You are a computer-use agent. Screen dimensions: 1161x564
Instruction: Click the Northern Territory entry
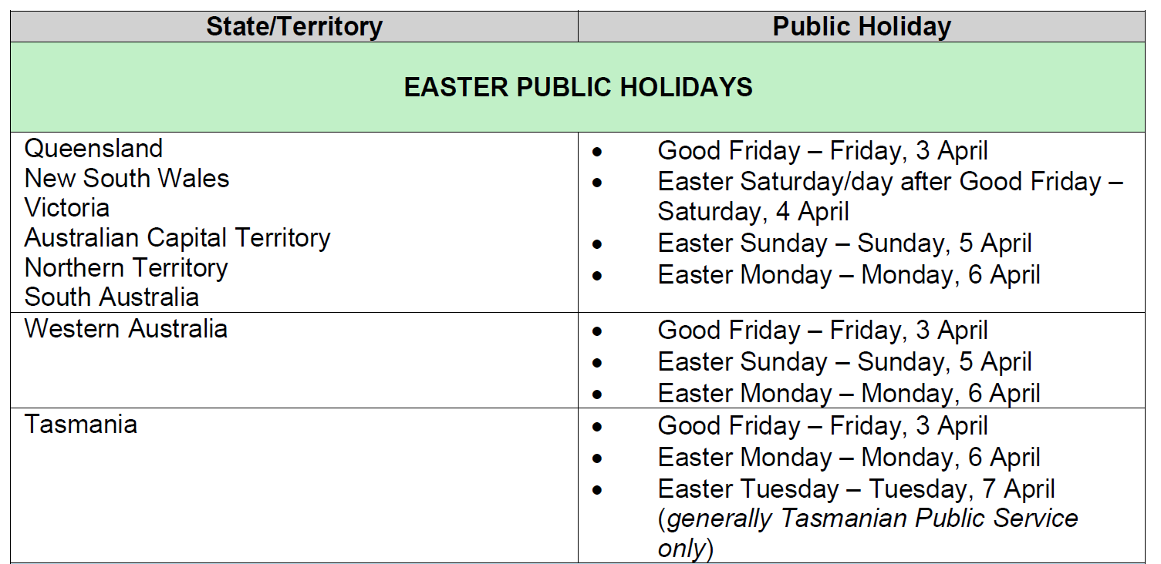(126, 268)
